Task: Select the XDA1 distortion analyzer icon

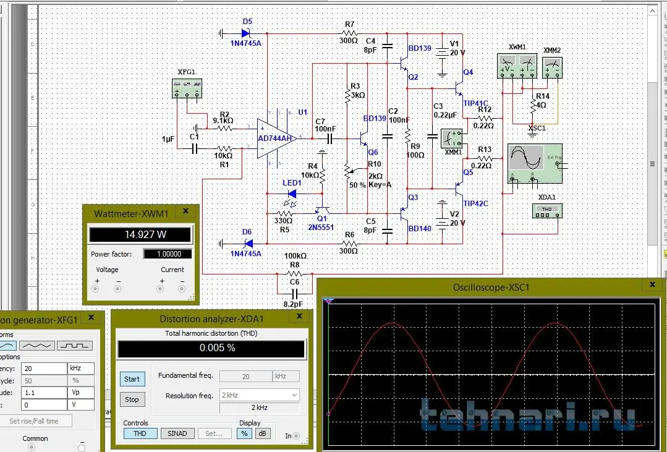Action: pos(547,211)
